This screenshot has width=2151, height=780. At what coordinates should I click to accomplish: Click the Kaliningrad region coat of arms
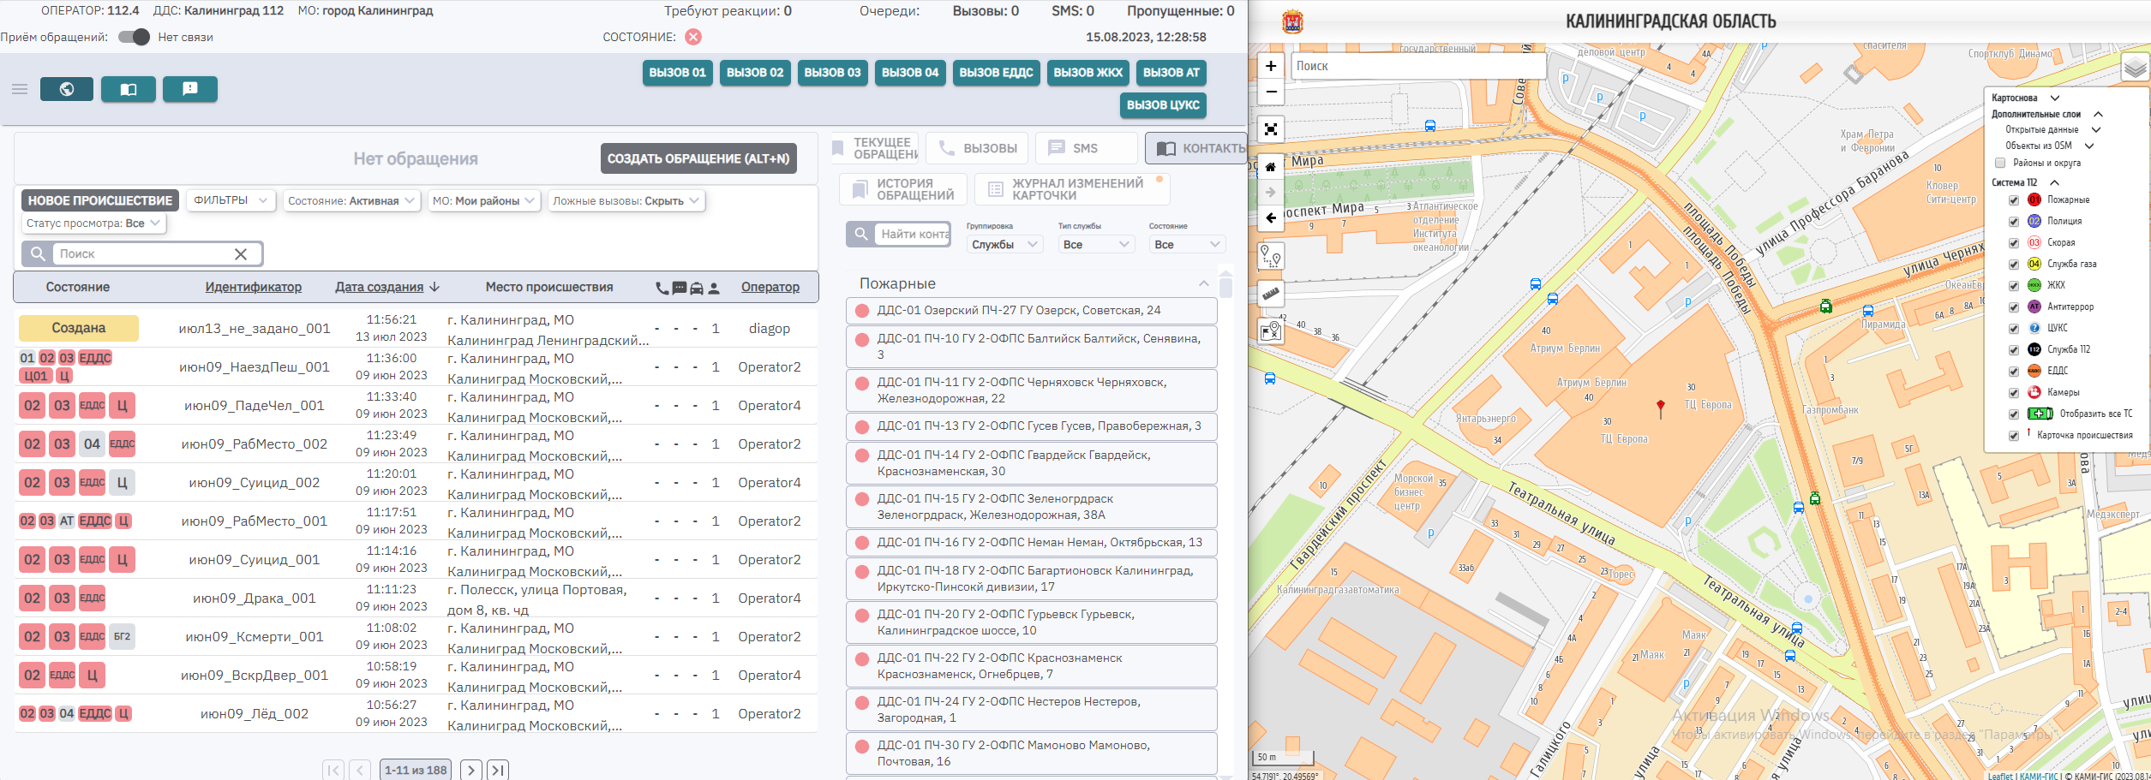[x=1292, y=21]
